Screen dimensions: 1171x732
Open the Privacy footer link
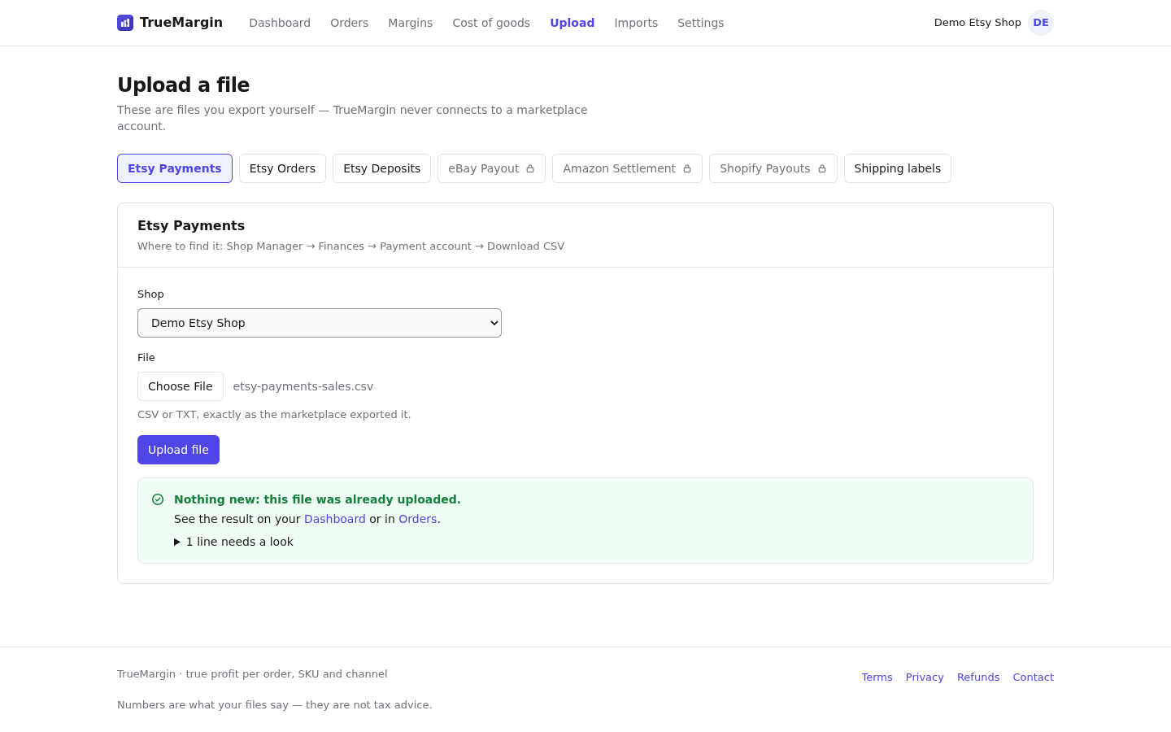pyautogui.click(x=925, y=678)
